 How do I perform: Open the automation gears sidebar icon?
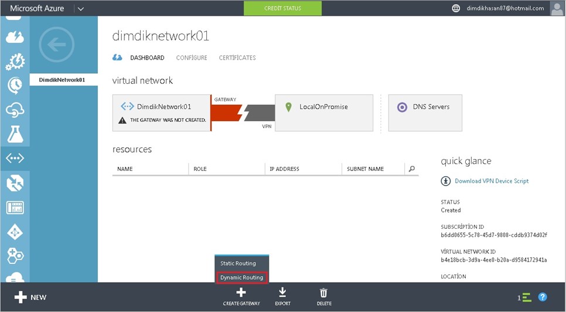[x=15, y=61]
